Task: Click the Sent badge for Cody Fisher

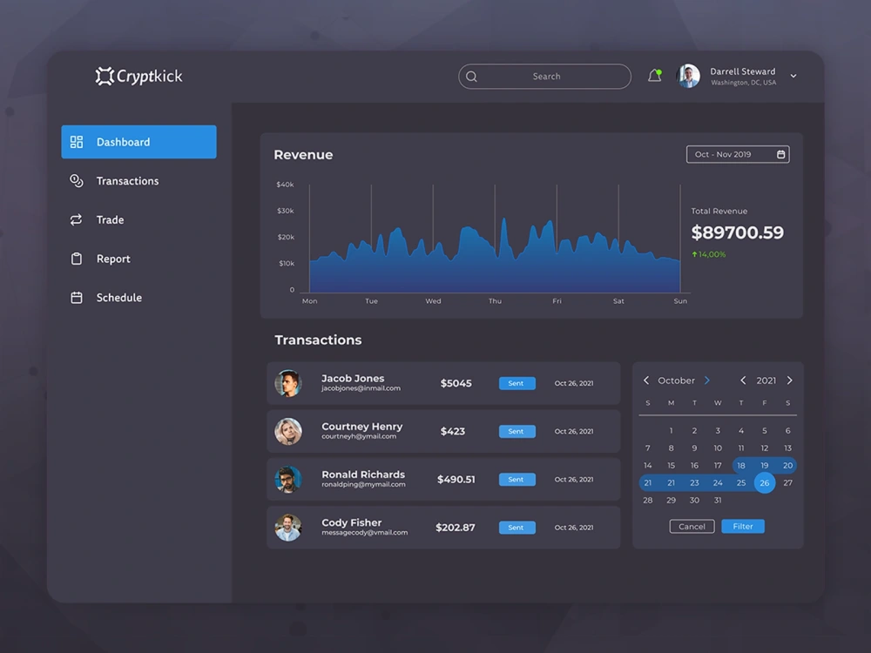Action: (517, 528)
